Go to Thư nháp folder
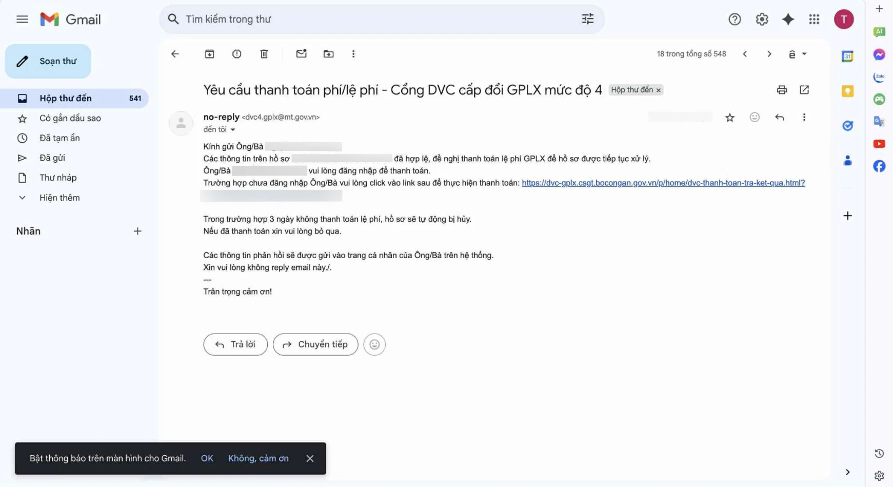Screen dimensions: 893x487 [58, 178]
